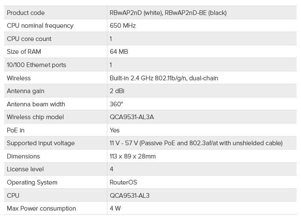This screenshot has width=301, height=220.
Task: Select the RBwAP2nD product code value
Action: click(x=168, y=13)
